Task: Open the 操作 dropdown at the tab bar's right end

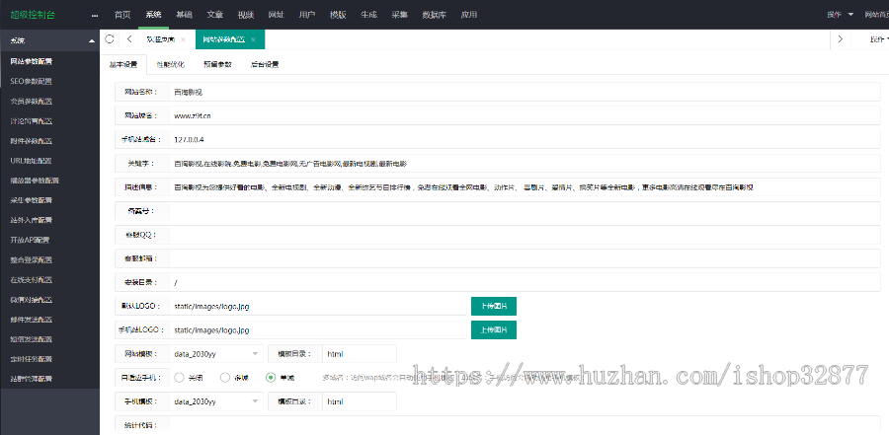Action: coord(879,39)
